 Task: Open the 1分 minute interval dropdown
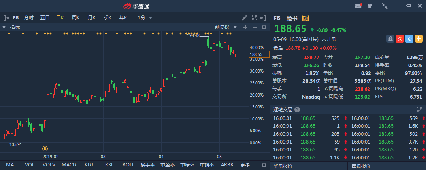tap(145, 18)
